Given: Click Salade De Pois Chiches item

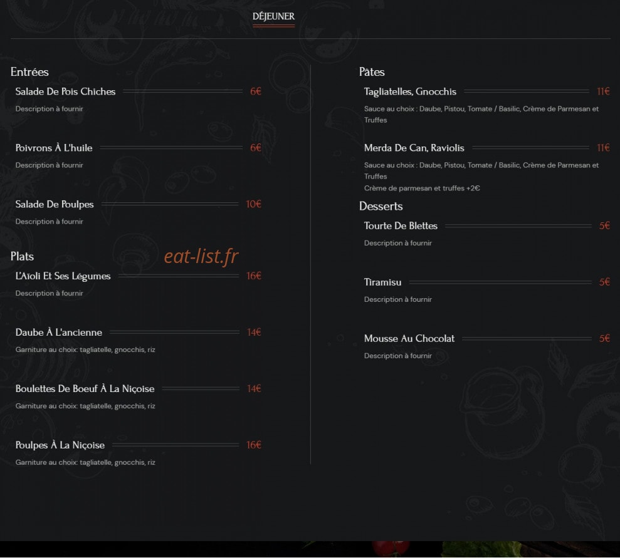Looking at the screenshot, I should click(66, 91).
